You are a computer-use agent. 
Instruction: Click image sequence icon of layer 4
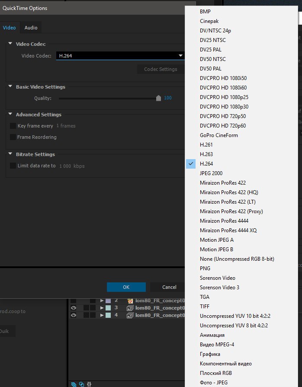[130, 315]
